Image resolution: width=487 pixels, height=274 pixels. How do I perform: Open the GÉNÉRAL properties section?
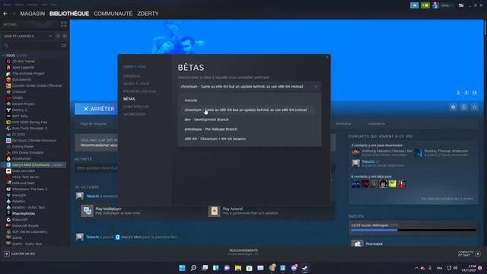click(x=132, y=76)
